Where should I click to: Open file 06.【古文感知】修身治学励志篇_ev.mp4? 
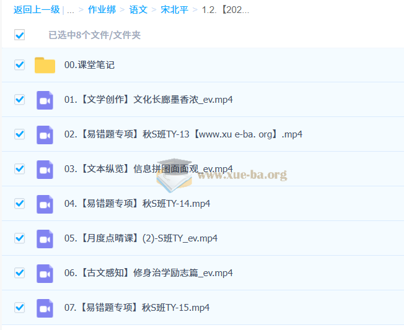(148, 273)
